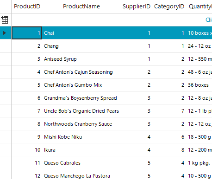Select the current row arrow indicator
Image resolution: width=212 pixels, height=179 pixels.
click(x=5, y=33)
